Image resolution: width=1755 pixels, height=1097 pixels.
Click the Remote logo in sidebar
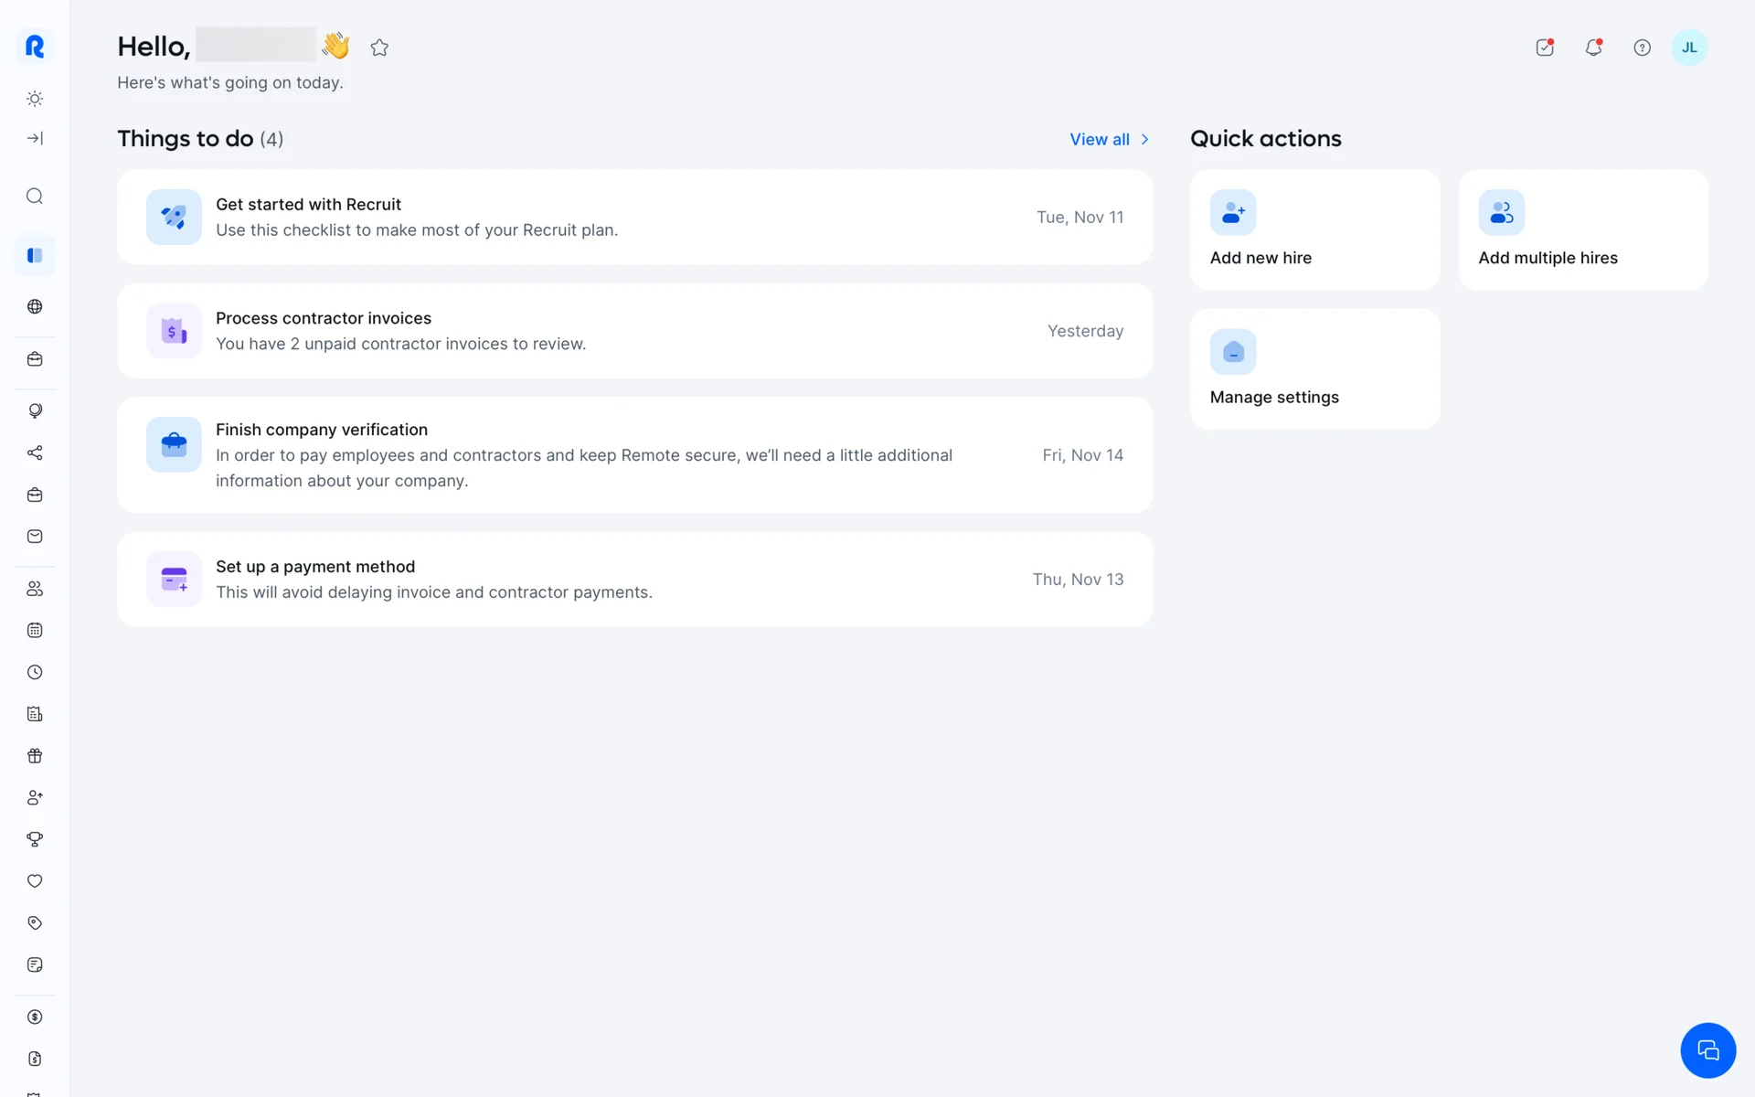35,47
